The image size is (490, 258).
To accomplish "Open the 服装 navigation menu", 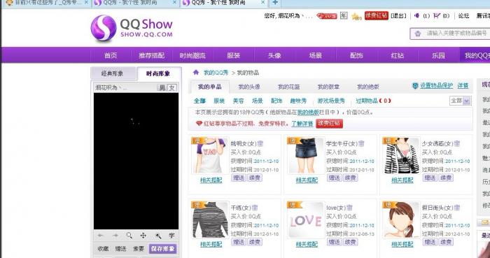I will [x=233, y=55].
